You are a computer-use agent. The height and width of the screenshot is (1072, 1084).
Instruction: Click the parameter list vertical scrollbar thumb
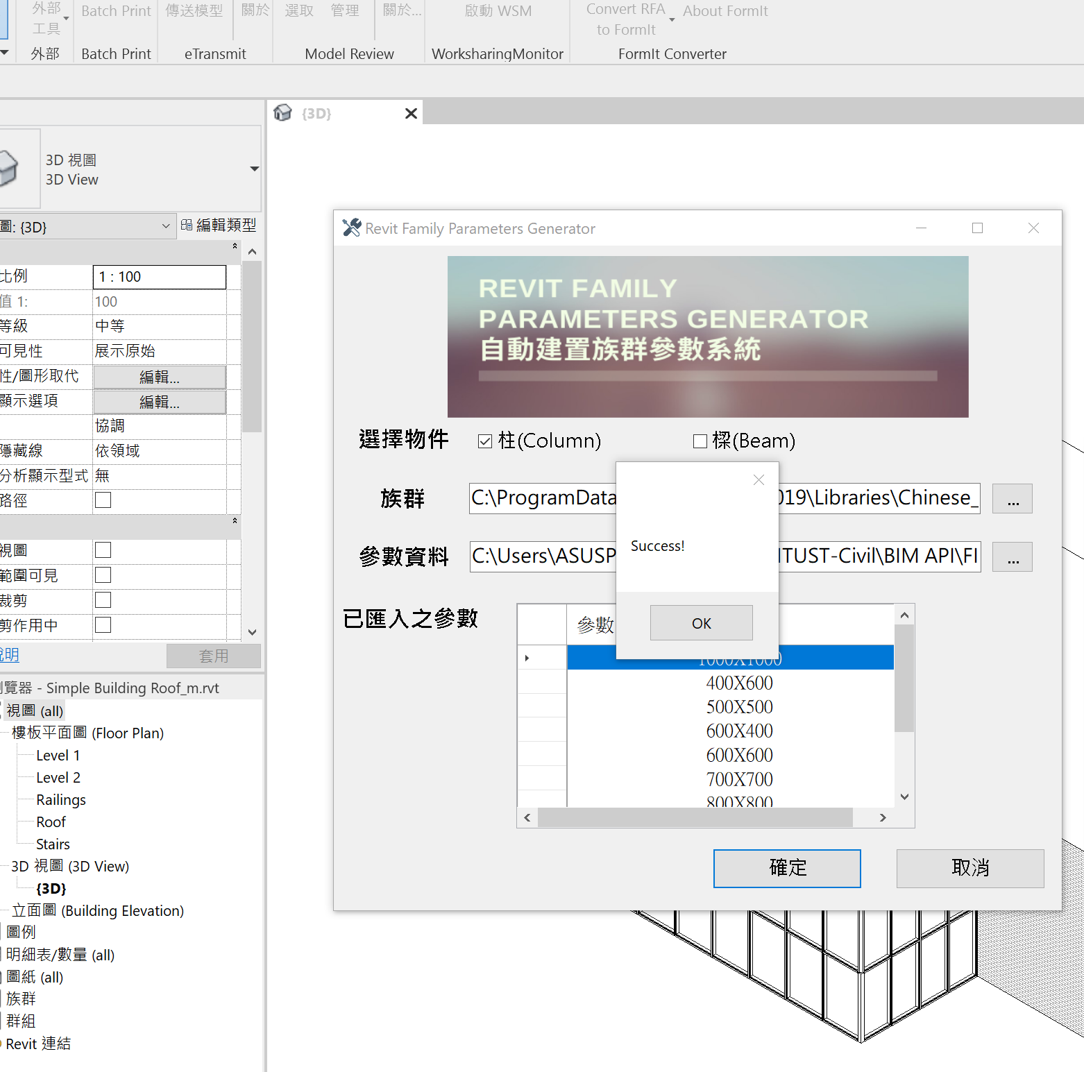coord(904,679)
